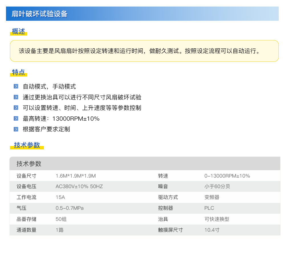Click the 设备尺寸 label cell

tap(26, 176)
